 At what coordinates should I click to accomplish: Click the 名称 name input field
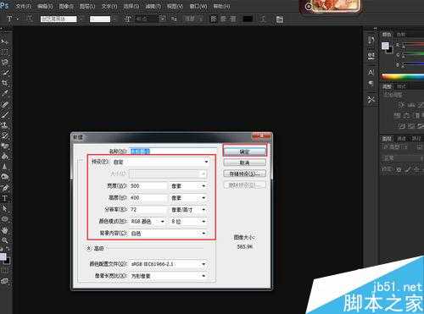tap(174, 151)
